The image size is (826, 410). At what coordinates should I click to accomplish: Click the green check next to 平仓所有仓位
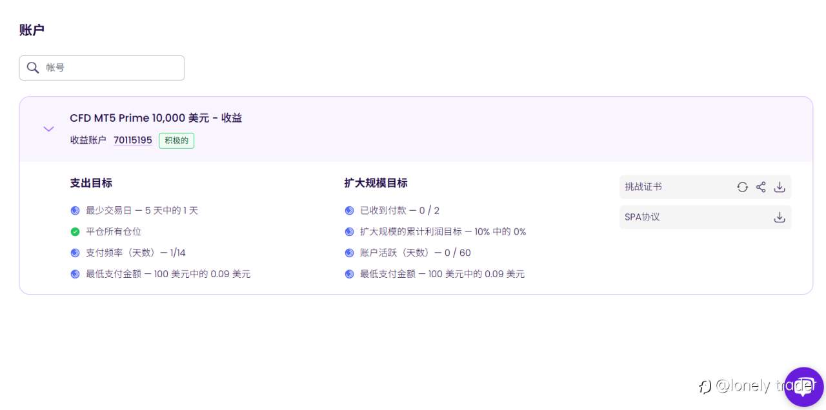[x=75, y=231]
